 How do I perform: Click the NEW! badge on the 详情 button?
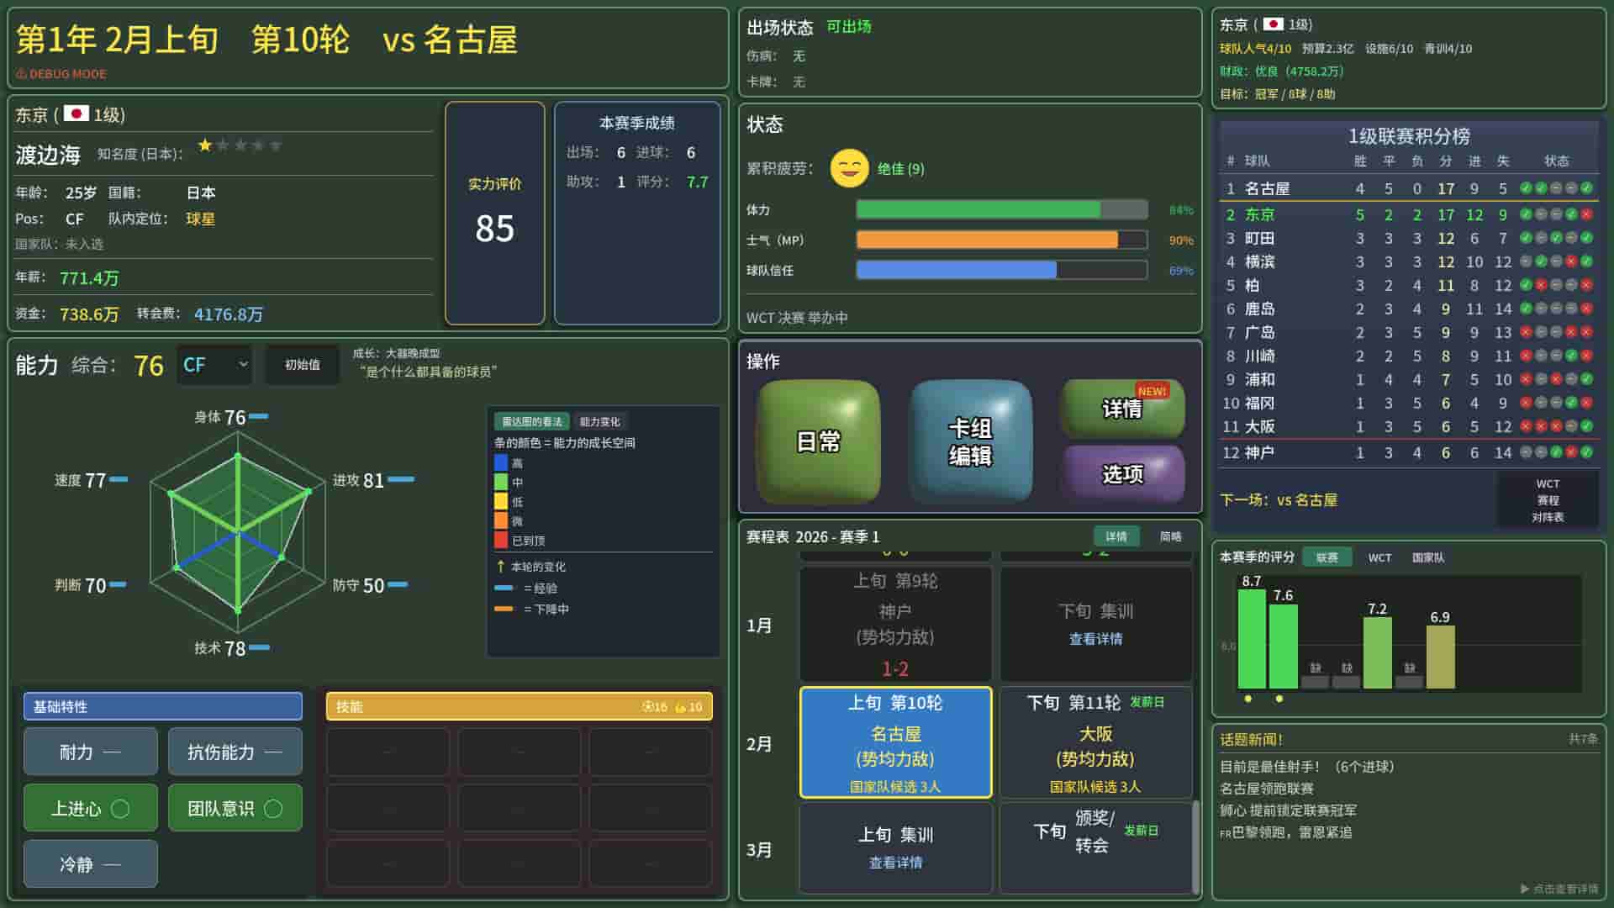(x=1152, y=391)
